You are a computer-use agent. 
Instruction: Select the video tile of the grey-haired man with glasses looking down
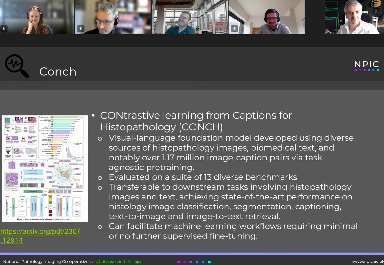click(x=113, y=17)
